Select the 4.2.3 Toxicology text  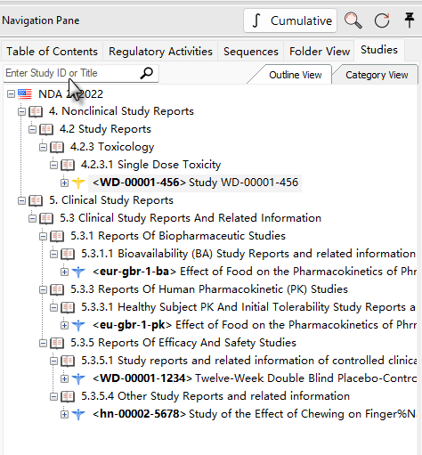click(x=112, y=147)
